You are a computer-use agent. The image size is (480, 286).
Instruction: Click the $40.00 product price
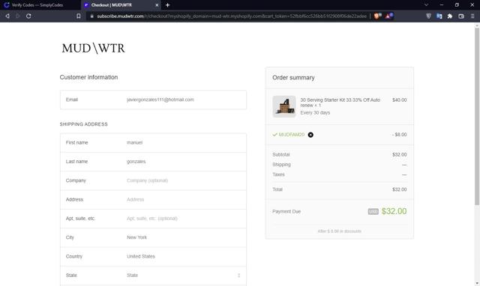click(400, 100)
